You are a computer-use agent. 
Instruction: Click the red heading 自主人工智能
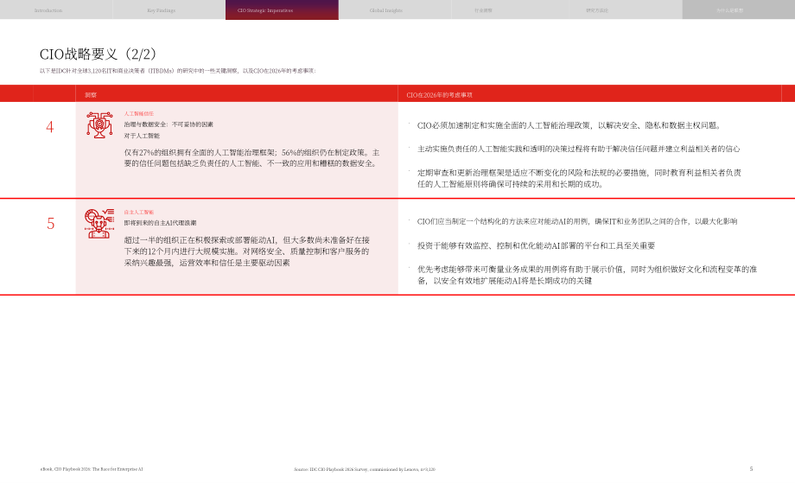[x=139, y=212]
